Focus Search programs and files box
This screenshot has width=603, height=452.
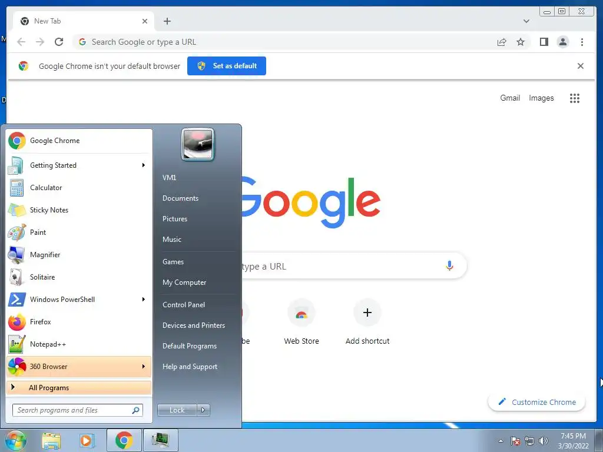tap(78, 410)
